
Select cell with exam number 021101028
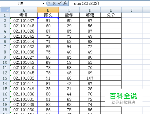[24, 31]
